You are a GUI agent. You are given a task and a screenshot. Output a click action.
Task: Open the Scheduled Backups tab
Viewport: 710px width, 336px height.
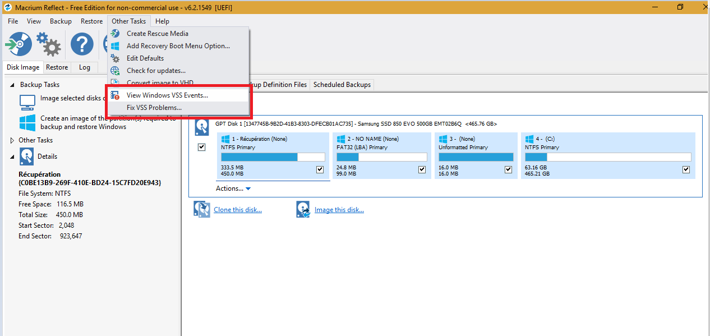point(342,85)
